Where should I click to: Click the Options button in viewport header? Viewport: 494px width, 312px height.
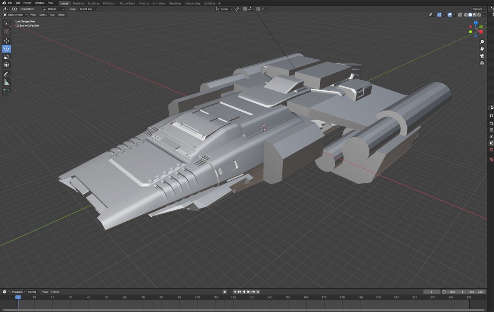(478, 9)
